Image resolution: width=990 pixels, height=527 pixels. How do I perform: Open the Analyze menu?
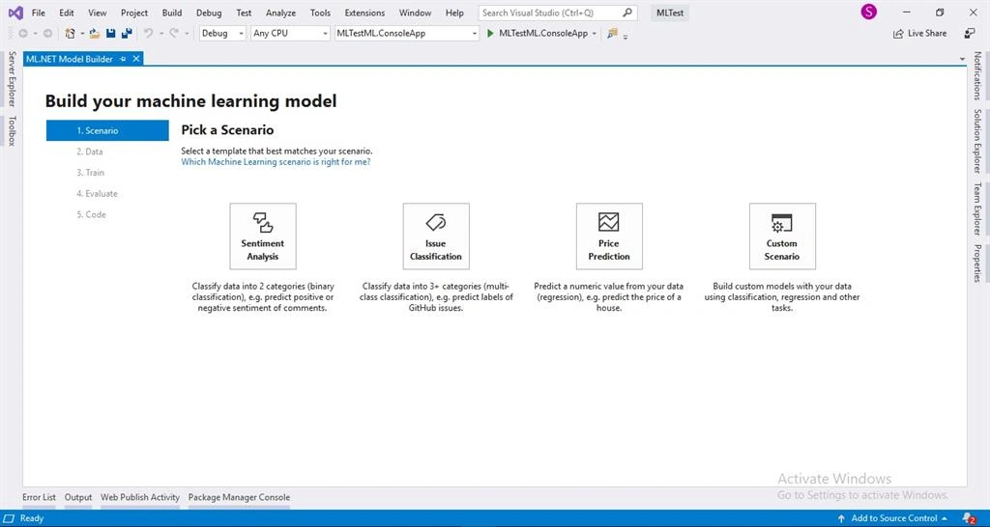[x=280, y=13]
